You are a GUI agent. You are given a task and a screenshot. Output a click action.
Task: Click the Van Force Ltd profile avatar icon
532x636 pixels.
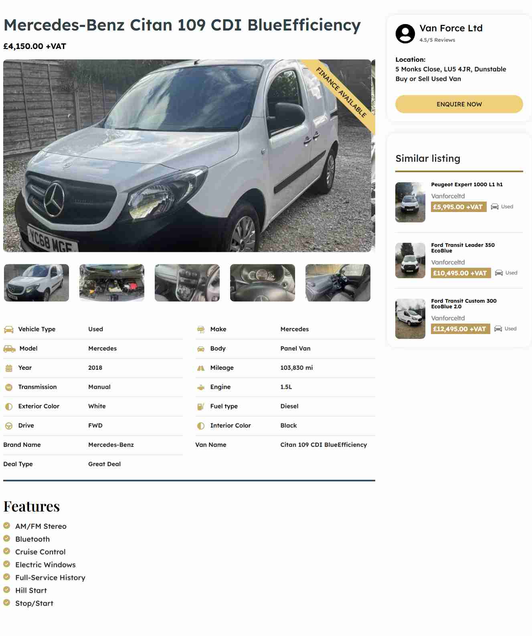(405, 34)
